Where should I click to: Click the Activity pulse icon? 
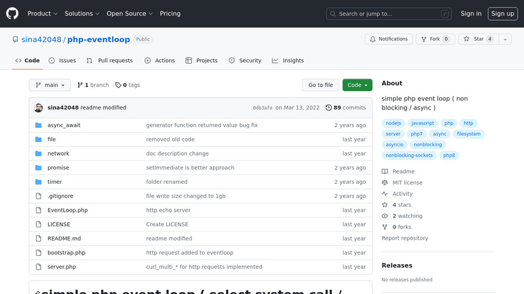click(385, 194)
